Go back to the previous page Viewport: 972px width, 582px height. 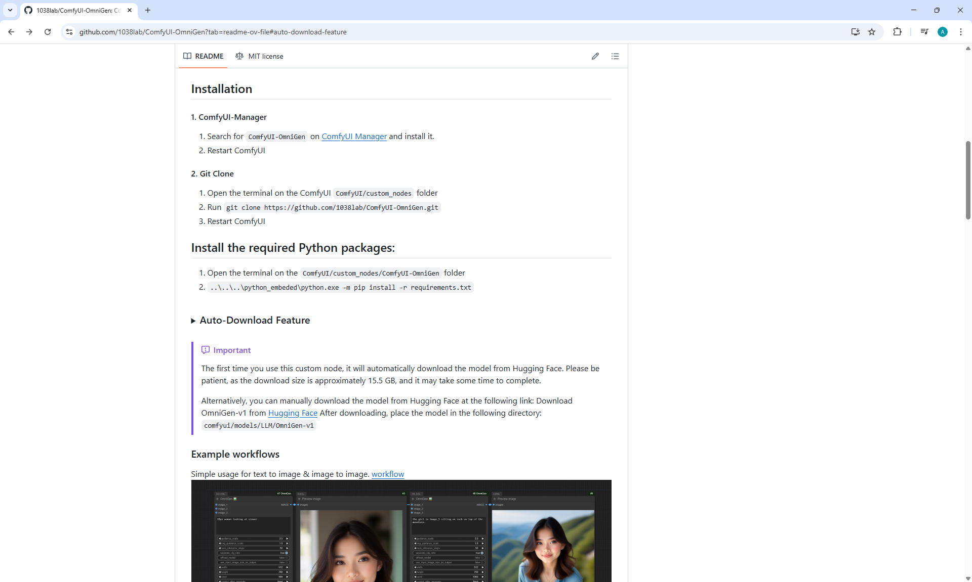pyautogui.click(x=11, y=32)
